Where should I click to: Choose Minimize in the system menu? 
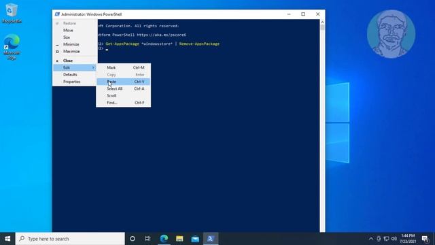[75, 44]
